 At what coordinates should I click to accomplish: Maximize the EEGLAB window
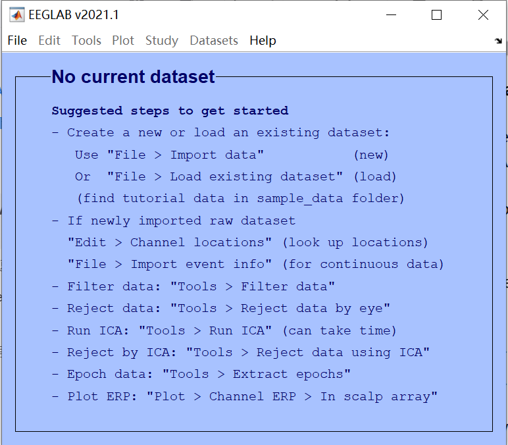pyautogui.click(x=436, y=15)
